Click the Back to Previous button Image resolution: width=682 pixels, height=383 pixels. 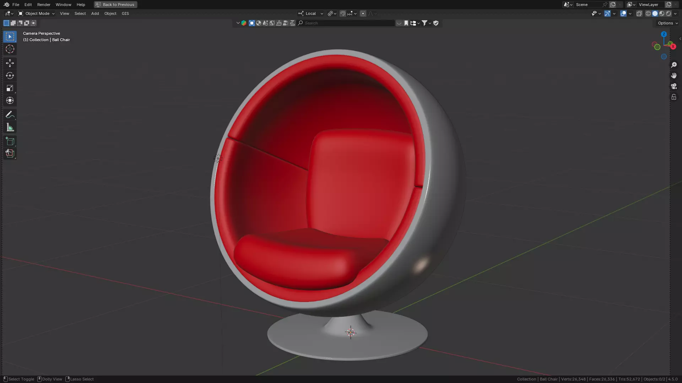point(115,5)
